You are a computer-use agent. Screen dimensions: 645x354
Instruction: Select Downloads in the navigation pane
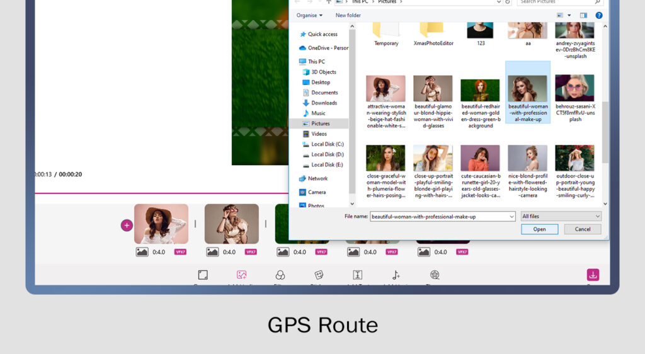pyautogui.click(x=324, y=103)
